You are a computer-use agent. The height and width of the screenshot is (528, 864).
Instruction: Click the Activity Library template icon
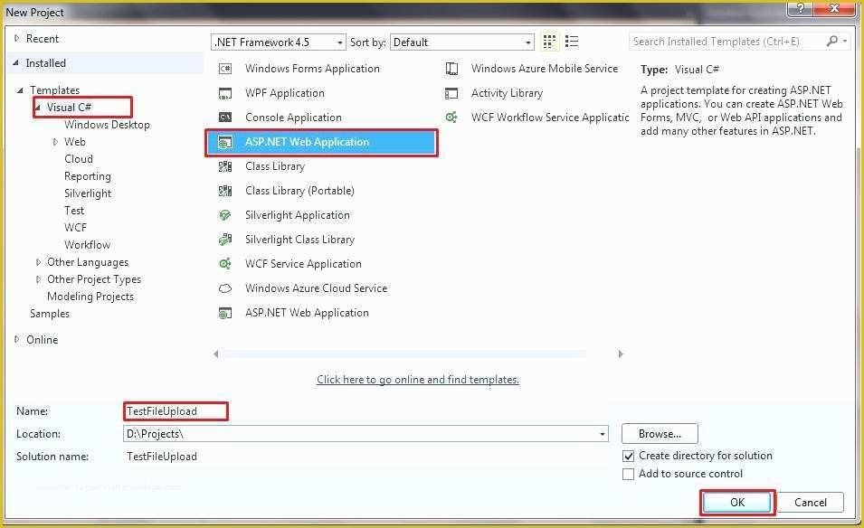(x=451, y=93)
